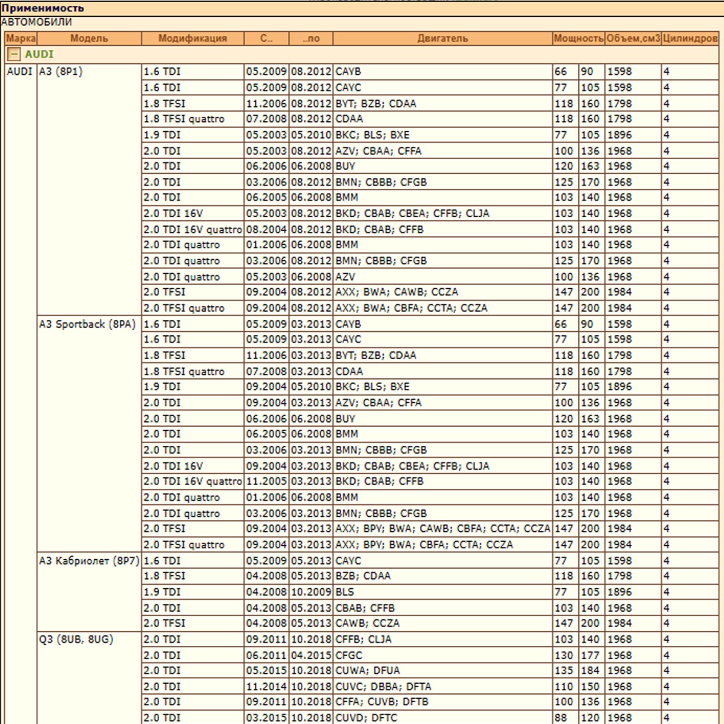Sort by the Марка column header

(21, 38)
